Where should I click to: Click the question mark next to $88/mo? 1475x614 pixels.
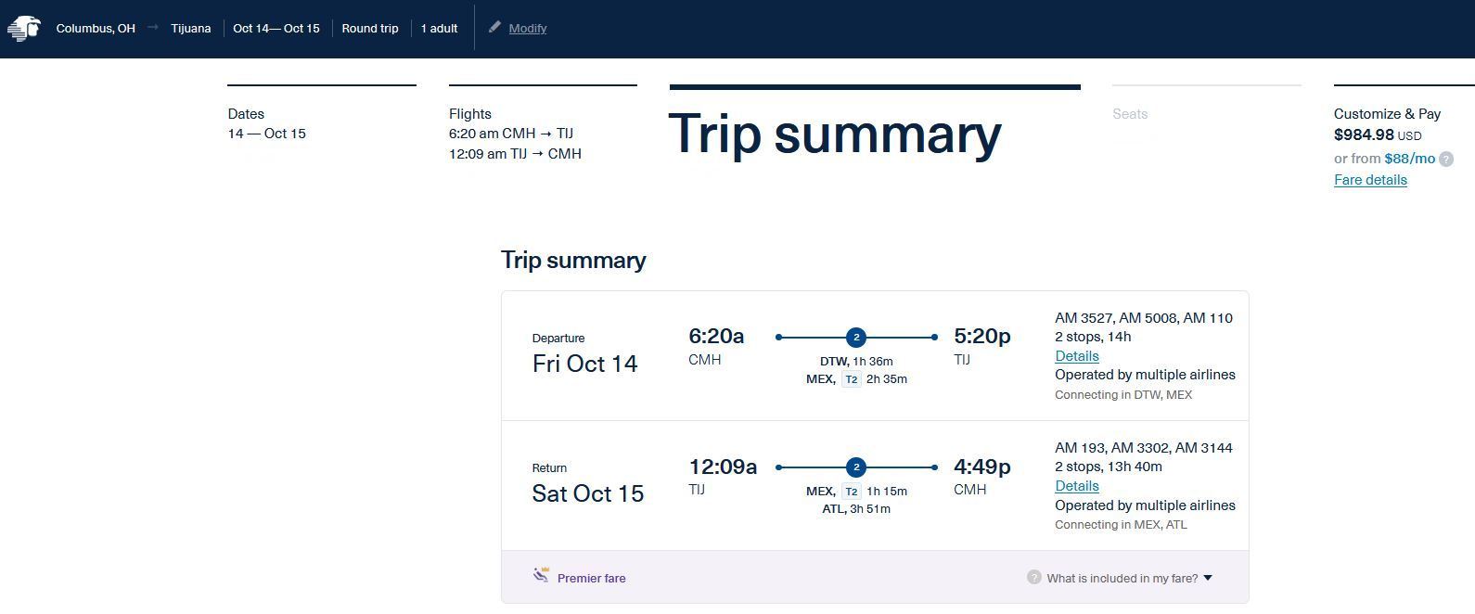[1446, 159]
